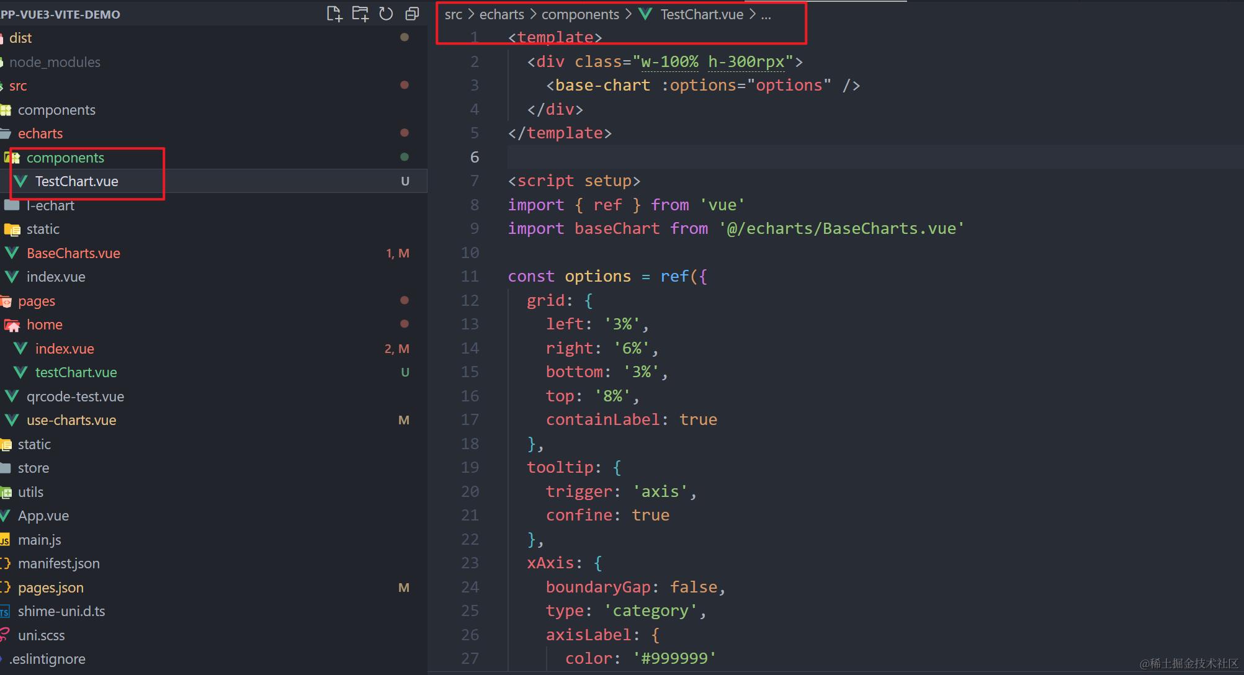Click the '@/echarts/BaseCharts.vue' import path

click(x=842, y=228)
